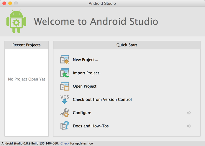The width and height of the screenshot is (205, 146).
Task: Click the Import Project icon
Action: click(65, 73)
